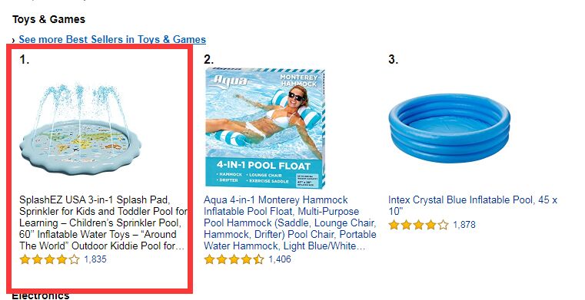Open Aqua 4-in-1 Monterey Hammock title link
The width and height of the screenshot is (585, 300).
[290, 223]
